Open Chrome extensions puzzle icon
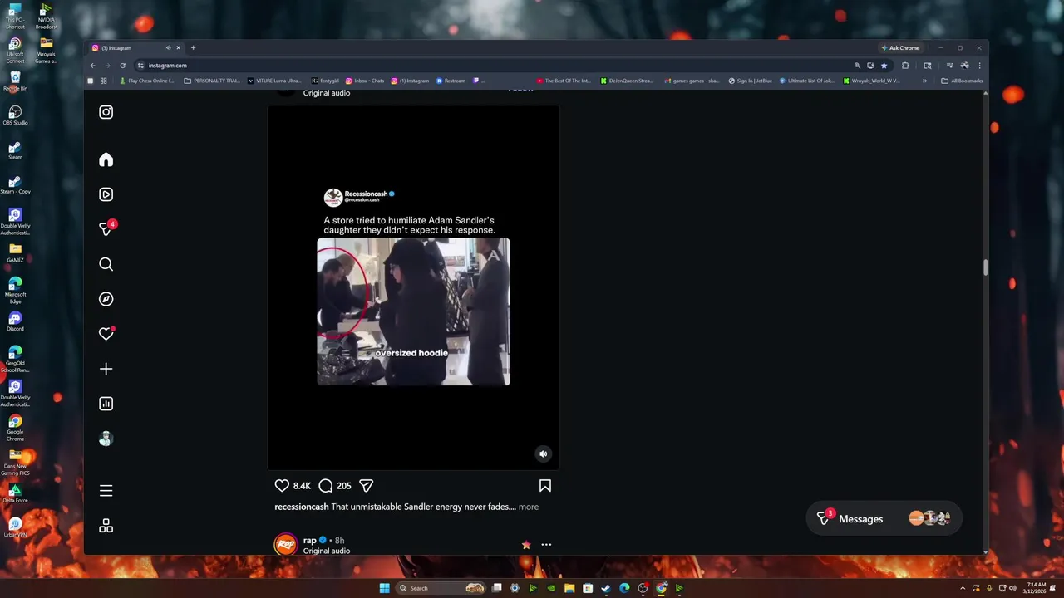The width and height of the screenshot is (1064, 598). pos(905,66)
